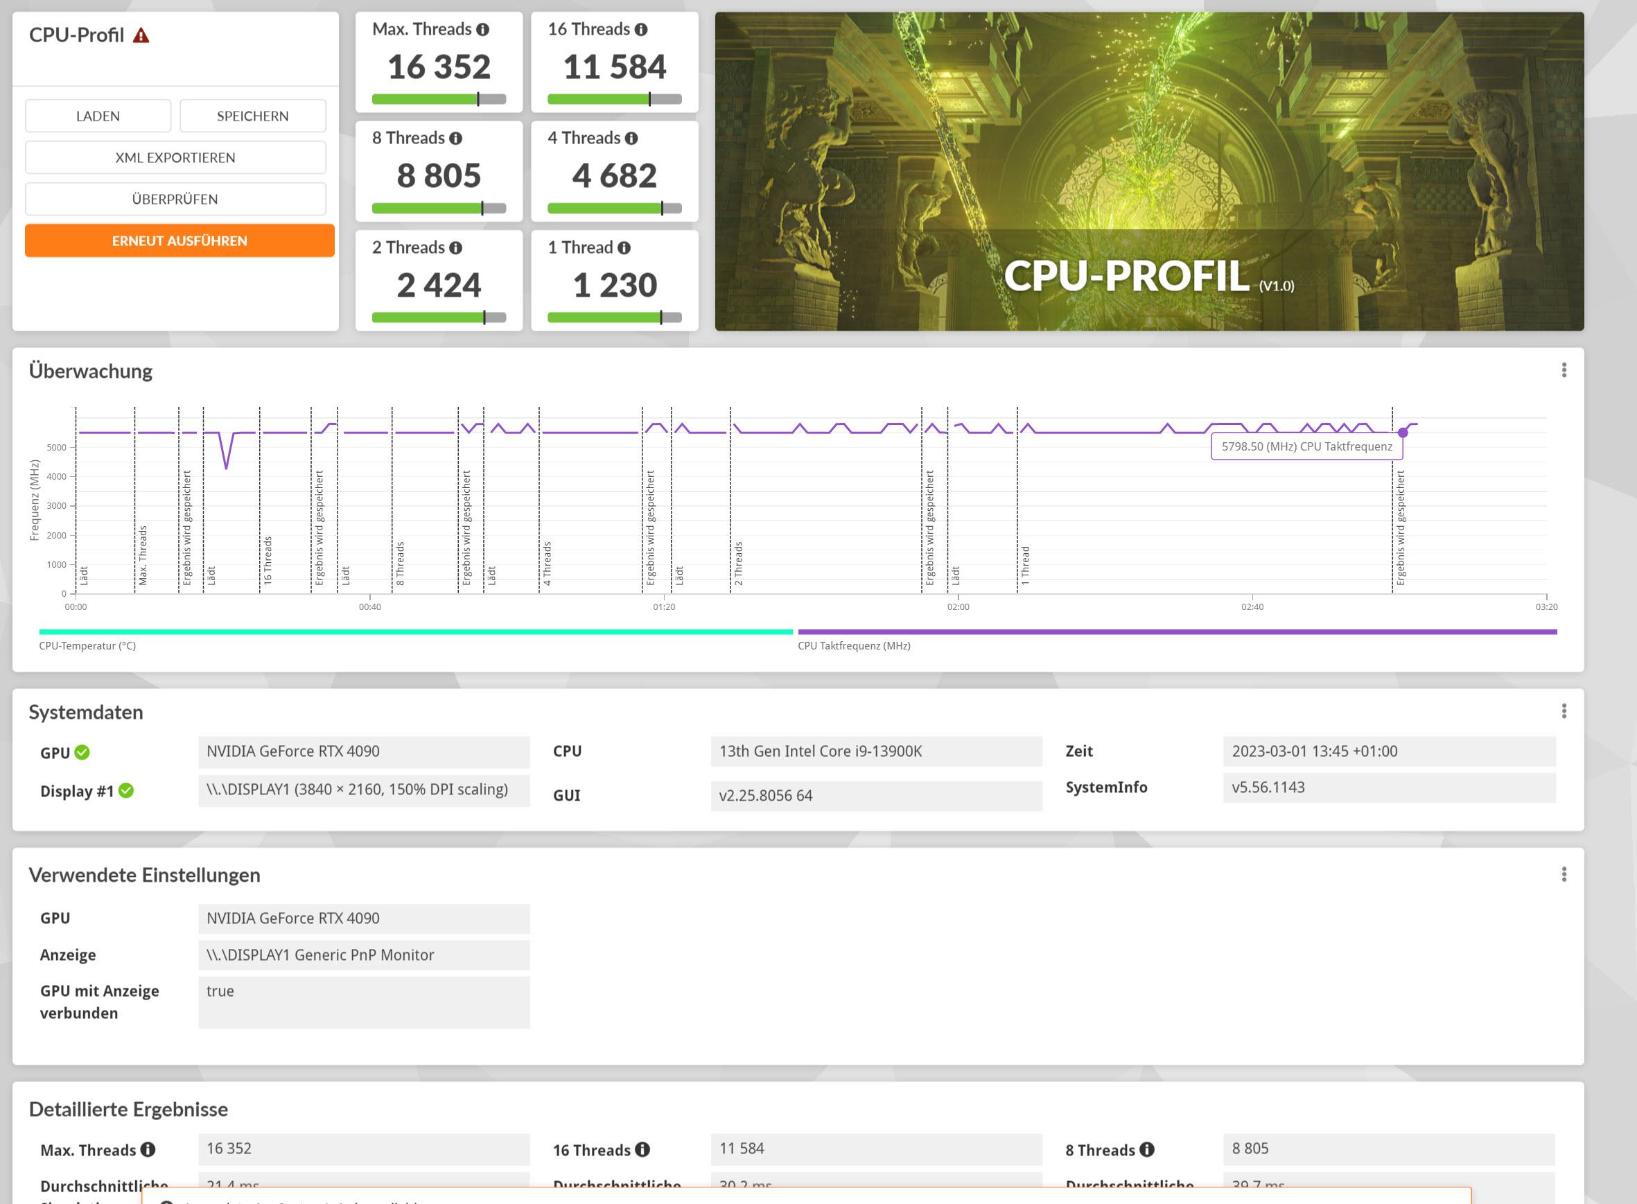Click the 1 Thread score progress bar

point(614,317)
